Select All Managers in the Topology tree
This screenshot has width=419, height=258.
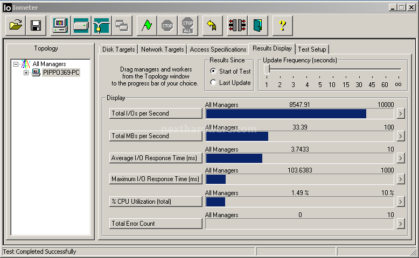(49, 64)
